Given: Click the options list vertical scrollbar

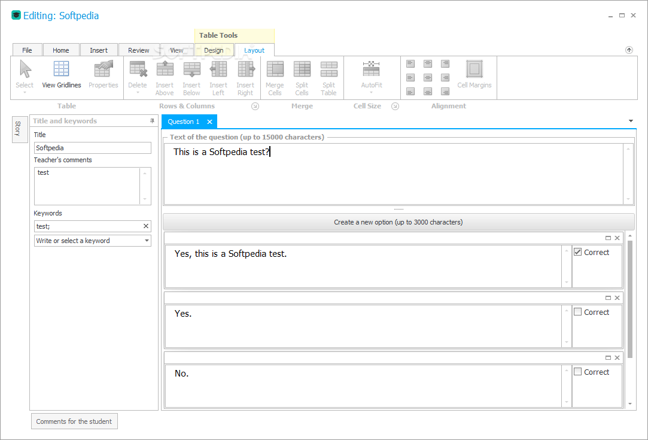Looking at the screenshot, I should [x=630, y=299].
